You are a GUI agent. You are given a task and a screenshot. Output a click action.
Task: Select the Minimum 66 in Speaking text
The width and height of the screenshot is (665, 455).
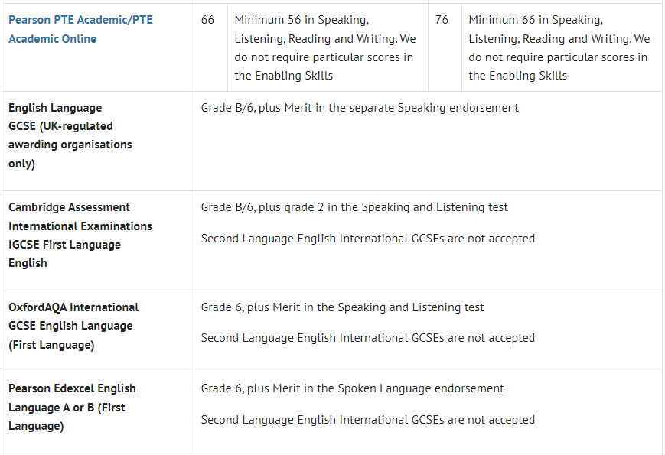coord(536,20)
